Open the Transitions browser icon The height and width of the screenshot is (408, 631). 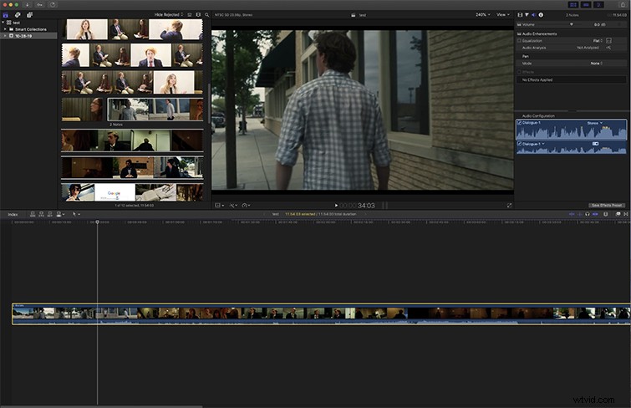(626, 214)
